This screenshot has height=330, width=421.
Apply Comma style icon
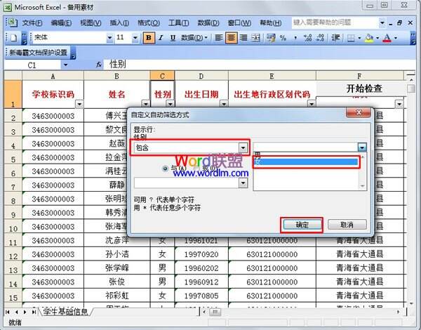[295, 38]
